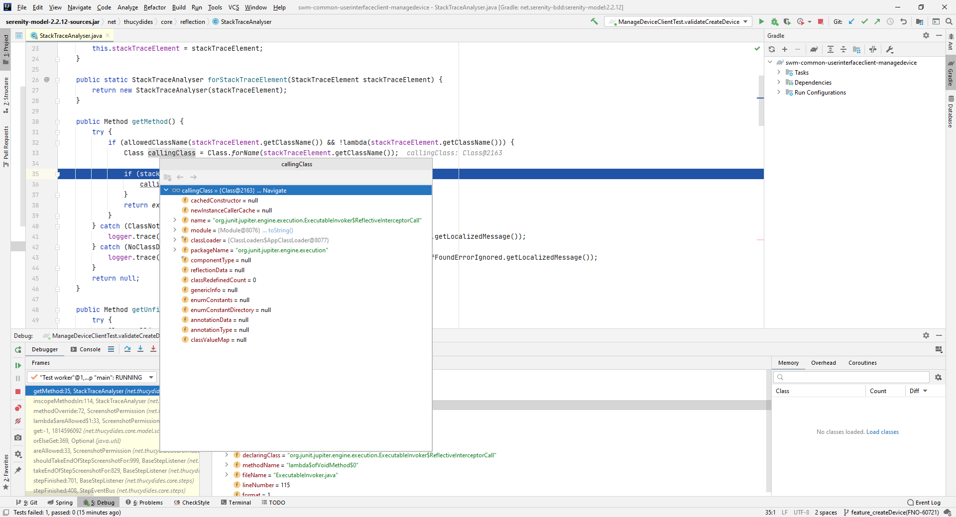Viewport: 956px width, 517px height.
Task: Click the Build project hammer icon
Action: point(594,21)
